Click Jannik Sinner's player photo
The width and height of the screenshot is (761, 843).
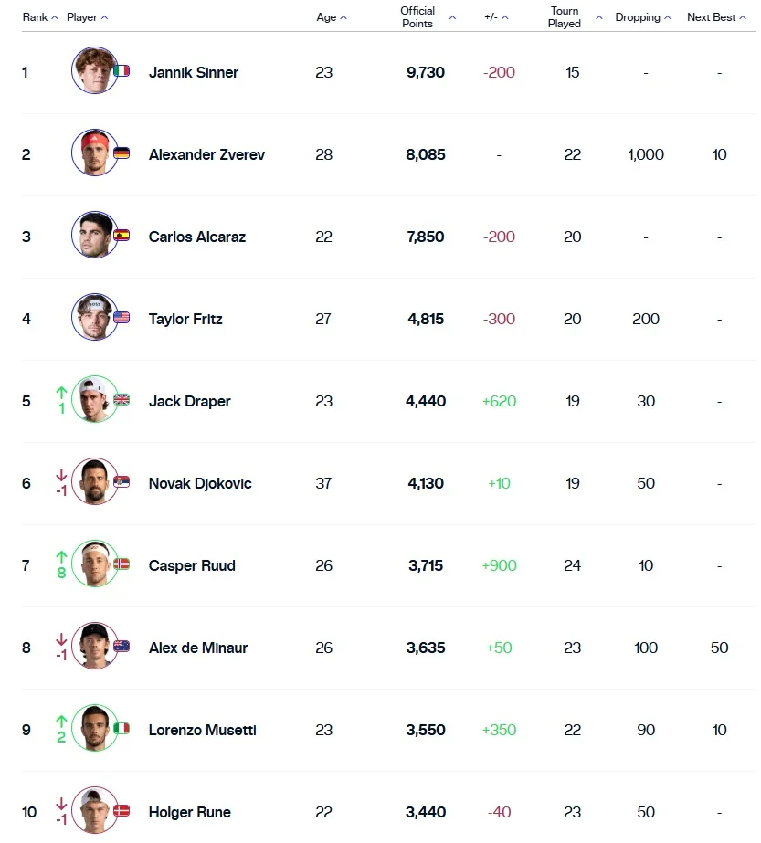[94, 70]
